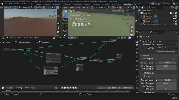Toggle fake user shield for Instancer

[69, 38]
